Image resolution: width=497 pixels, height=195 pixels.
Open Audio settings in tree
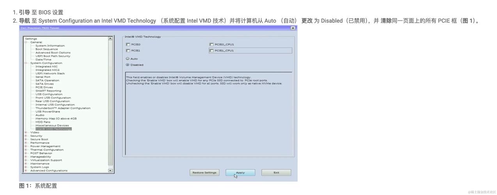40,115
